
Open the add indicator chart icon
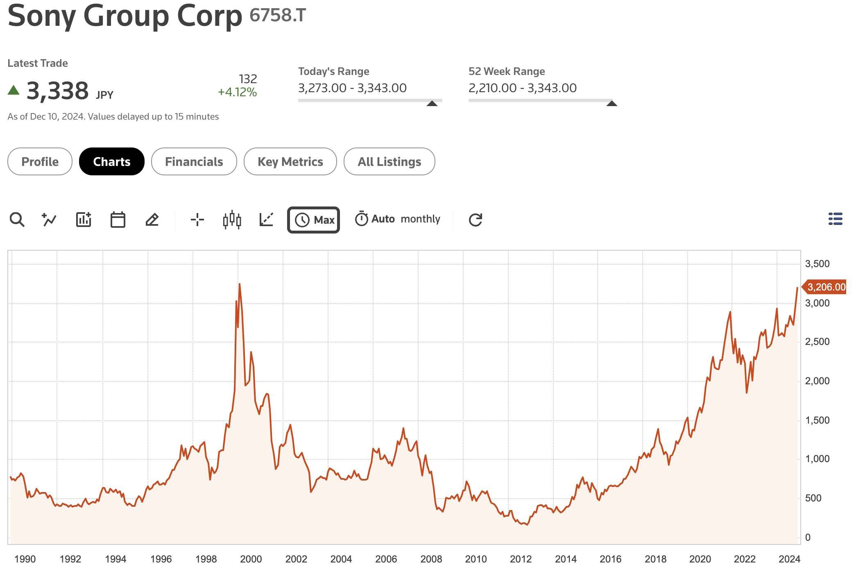[x=84, y=220]
